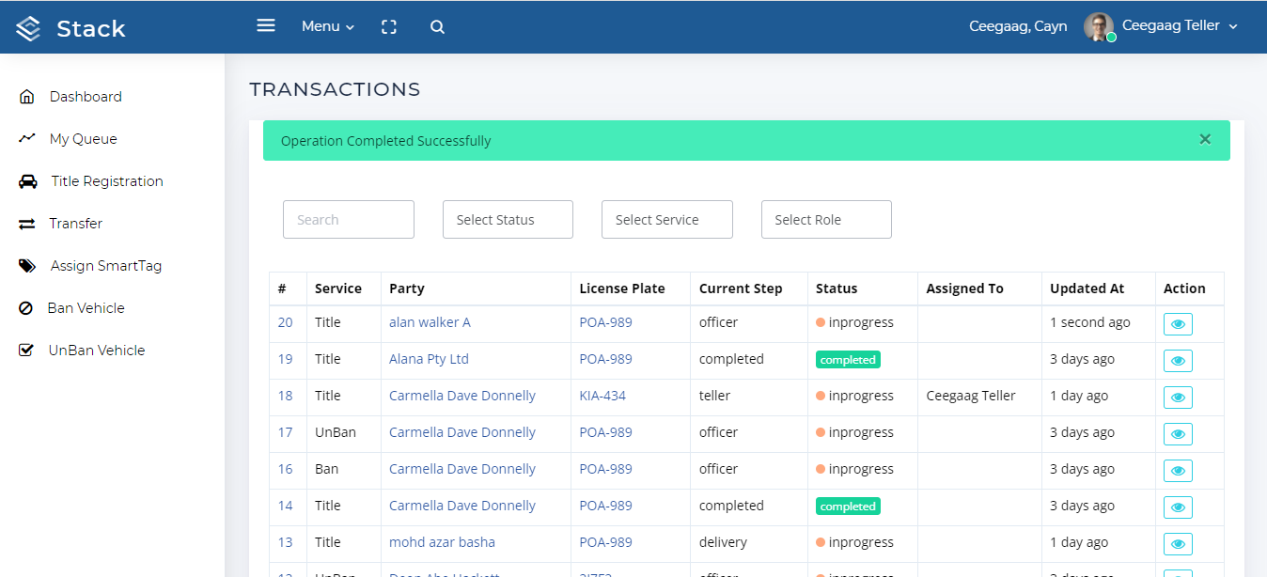The height and width of the screenshot is (577, 1267).
Task: Click completed status badge in row 14
Action: coord(848,506)
